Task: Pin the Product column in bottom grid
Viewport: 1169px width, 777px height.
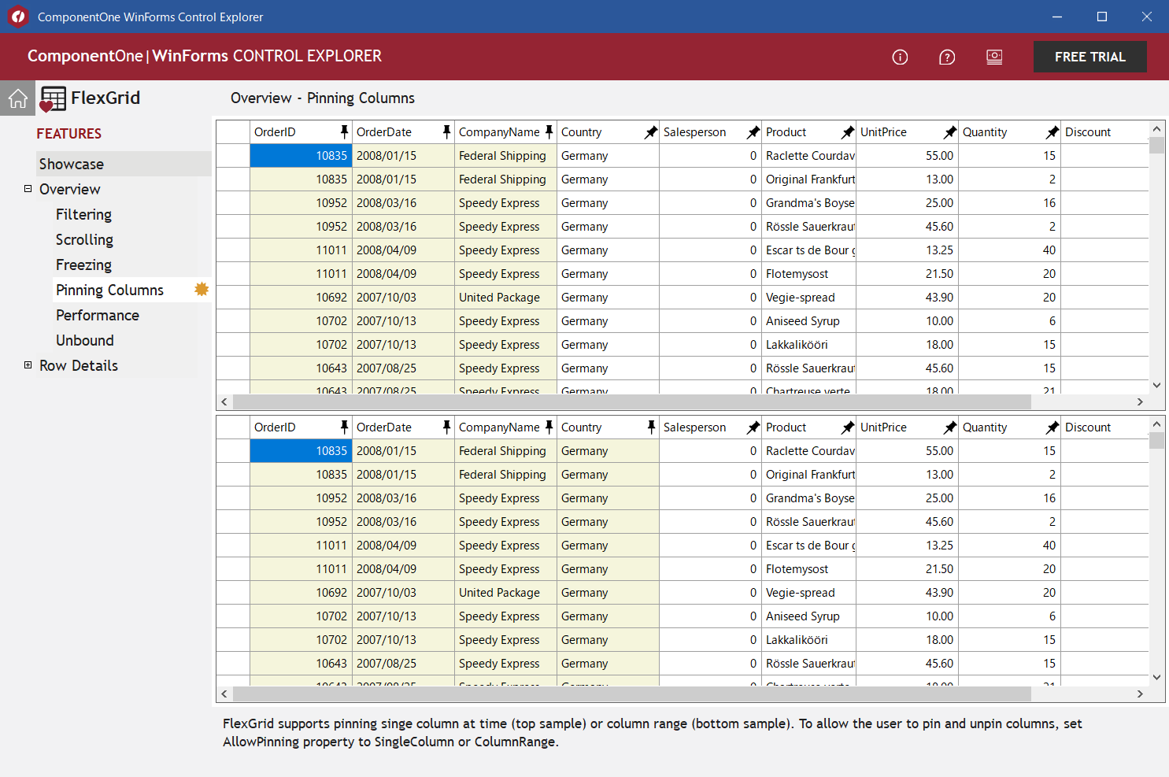Action: (x=848, y=427)
